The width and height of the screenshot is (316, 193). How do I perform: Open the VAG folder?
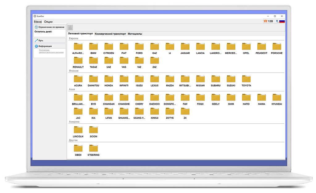pyautogui.click(x=124, y=62)
